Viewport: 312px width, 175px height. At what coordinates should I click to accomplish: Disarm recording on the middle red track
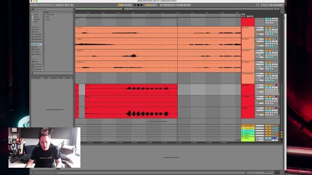click(276, 97)
